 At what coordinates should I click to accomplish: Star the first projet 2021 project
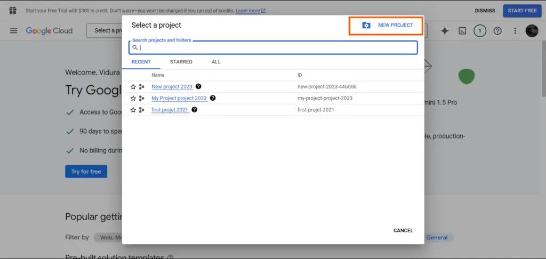point(133,110)
